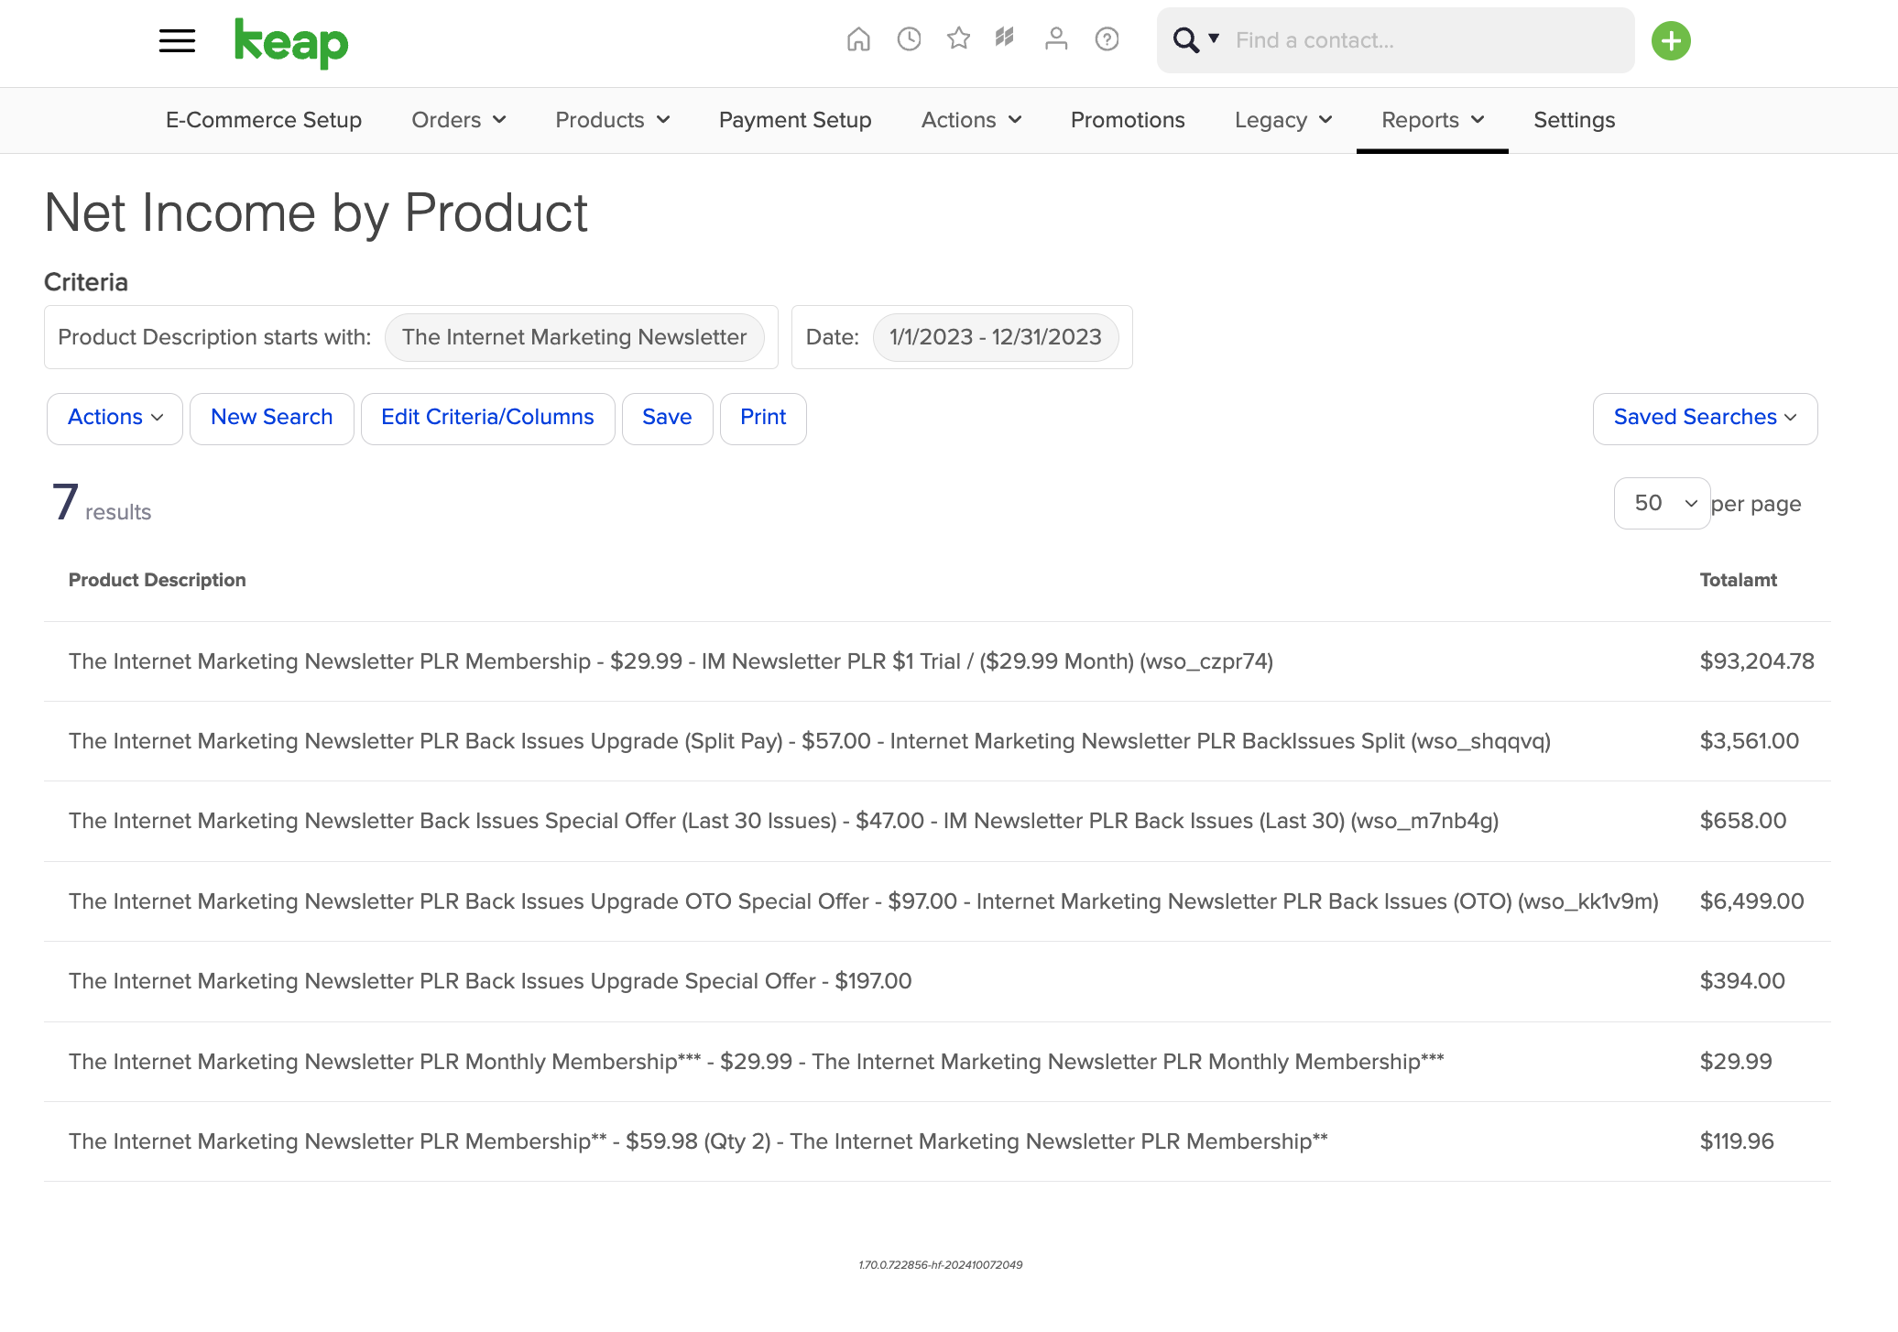Select the PLR Membership** Qty 2 row
The image size is (1898, 1332).
tap(937, 1141)
